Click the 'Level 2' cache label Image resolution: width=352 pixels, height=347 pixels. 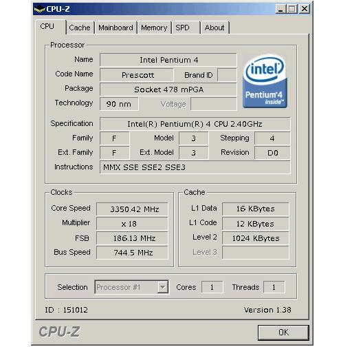[205, 237]
